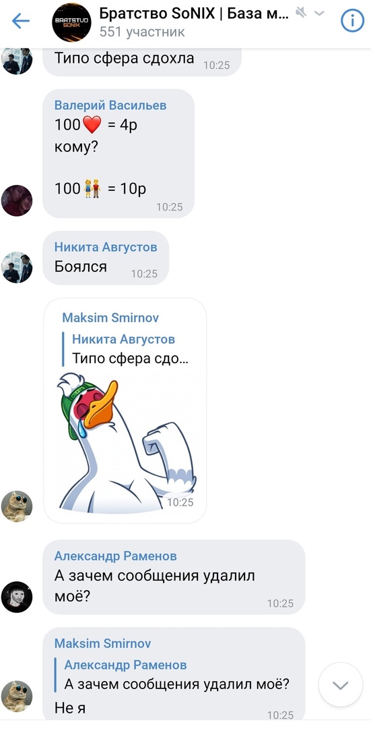Click the Александр Раменов sender name
This screenshot has width=371, height=729.
115,556
